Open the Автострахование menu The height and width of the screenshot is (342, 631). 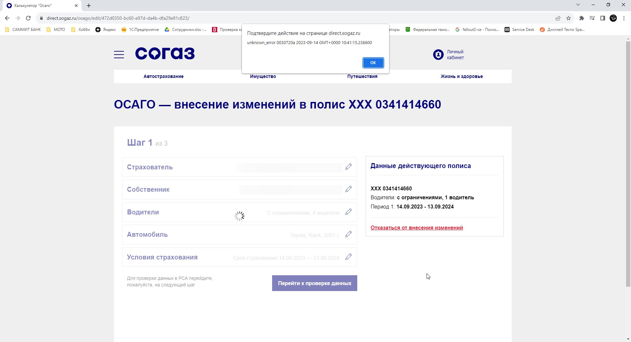coord(163,76)
